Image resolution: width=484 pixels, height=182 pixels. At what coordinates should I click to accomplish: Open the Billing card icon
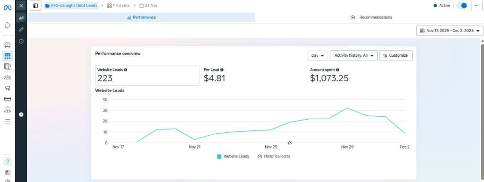(8, 99)
